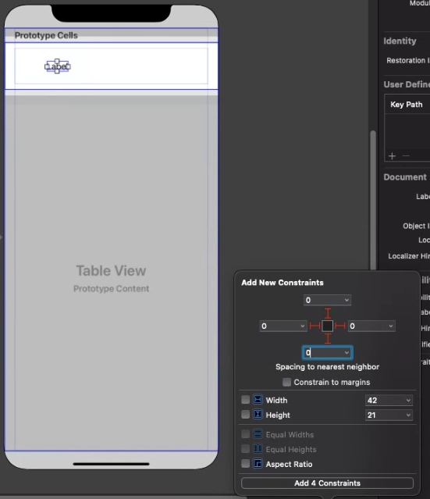Image resolution: width=430 pixels, height=499 pixels.
Task: Check the Equal Heights checkbox
Action: click(x=245, y=449)
